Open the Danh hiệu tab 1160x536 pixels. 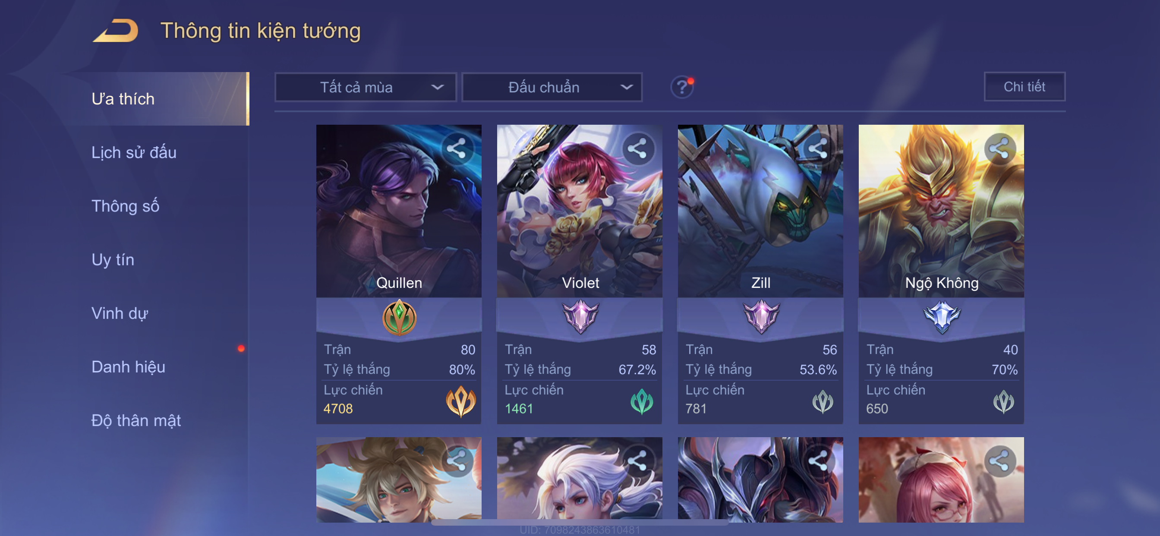pos(128,367)
